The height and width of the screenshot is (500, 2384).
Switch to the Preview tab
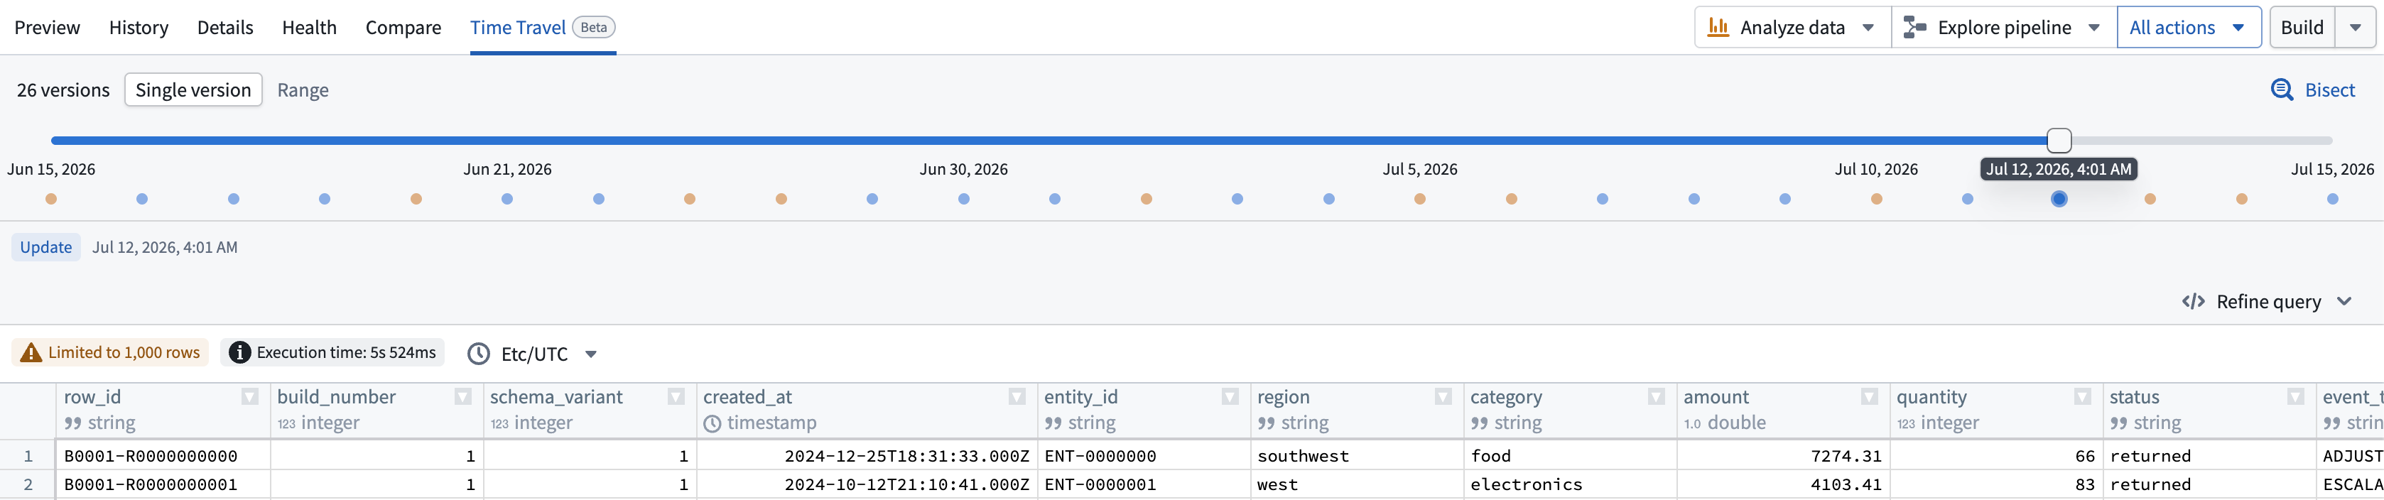coord(47,28)
